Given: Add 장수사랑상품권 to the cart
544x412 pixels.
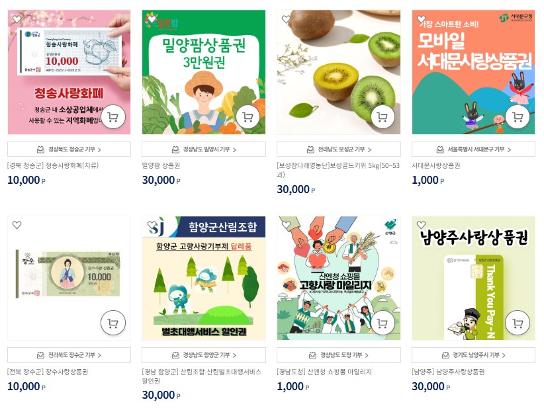Looking at the screenshot, I should (113, 323).
